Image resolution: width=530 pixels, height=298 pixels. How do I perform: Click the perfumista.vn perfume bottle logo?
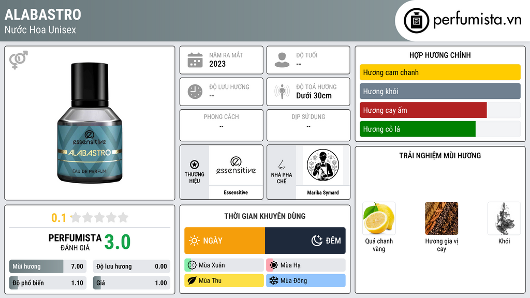coord(416,21)
